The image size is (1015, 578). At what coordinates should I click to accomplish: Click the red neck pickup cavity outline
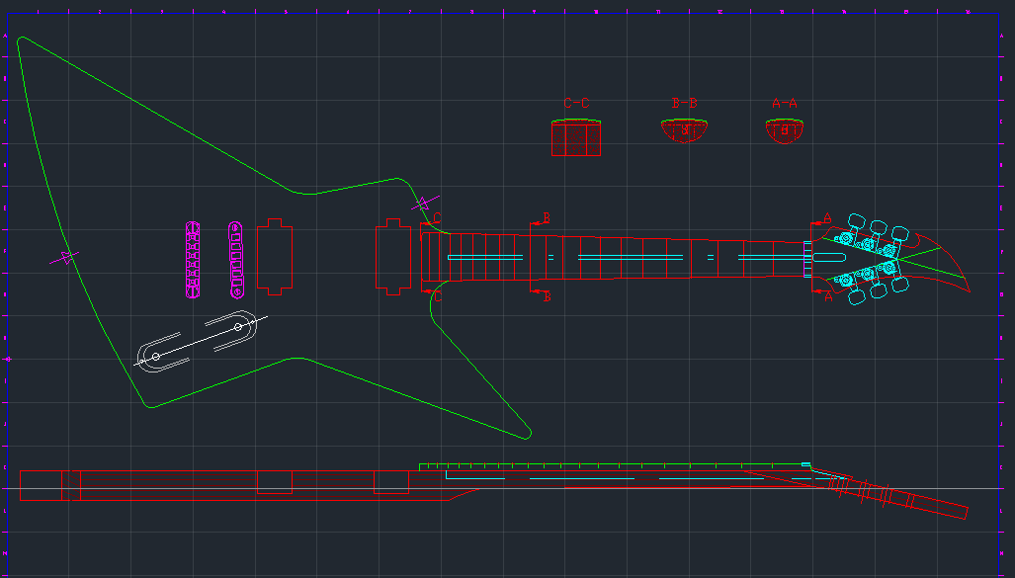point(392,257)
